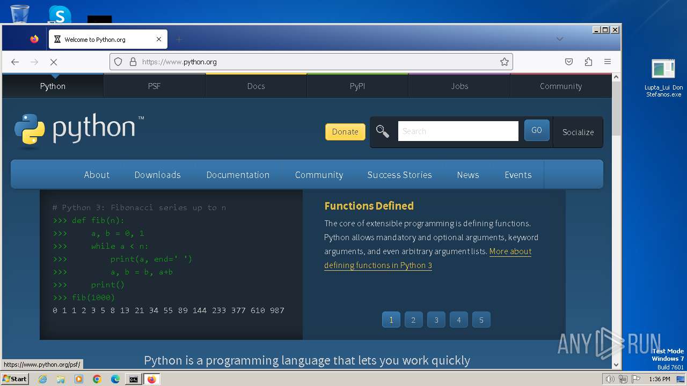Open the volume speaker tray icon
The height and width of the screenshot is (386, 687).
pyautogui.click(x=610, y=379)
